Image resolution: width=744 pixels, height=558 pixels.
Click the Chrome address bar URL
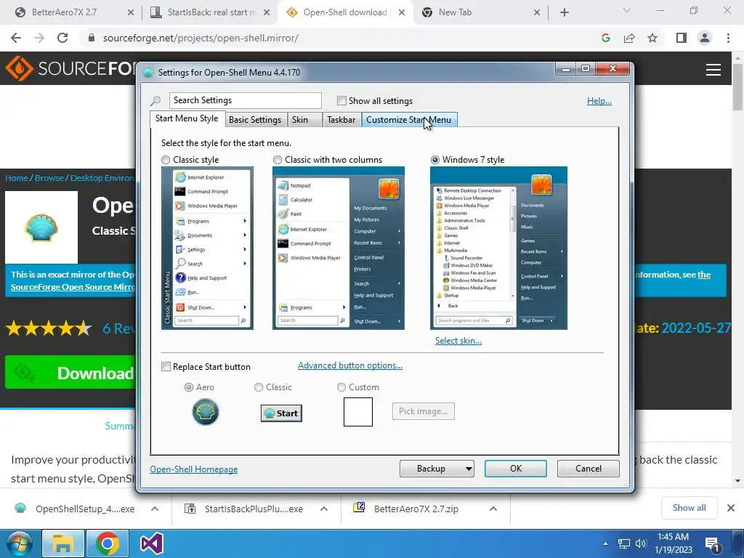[x=201, y=38]
